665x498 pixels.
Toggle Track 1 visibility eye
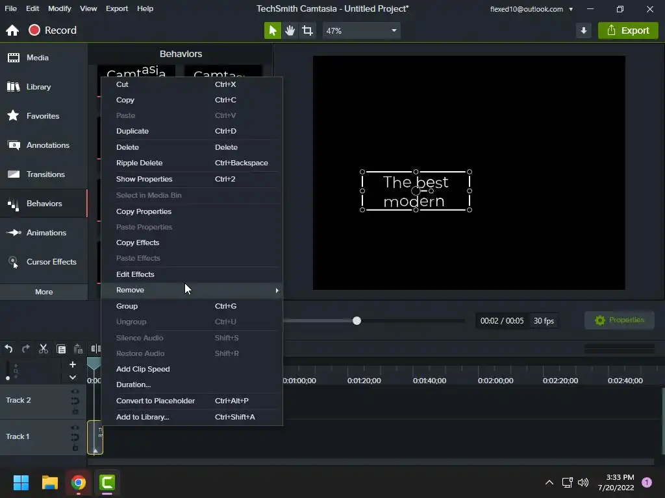[x=75, y=428]
